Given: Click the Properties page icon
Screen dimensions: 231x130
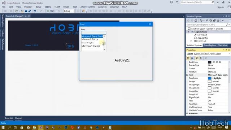Looking at the screenshot, I should click(197, 58).
